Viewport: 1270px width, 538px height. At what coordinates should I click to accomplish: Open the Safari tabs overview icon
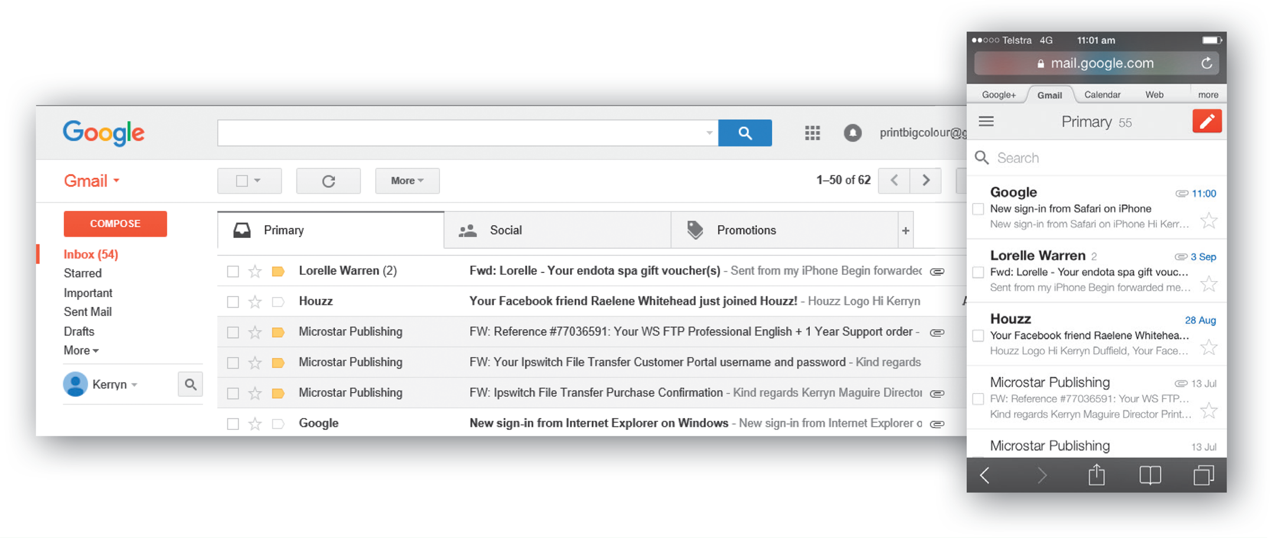1204,475
